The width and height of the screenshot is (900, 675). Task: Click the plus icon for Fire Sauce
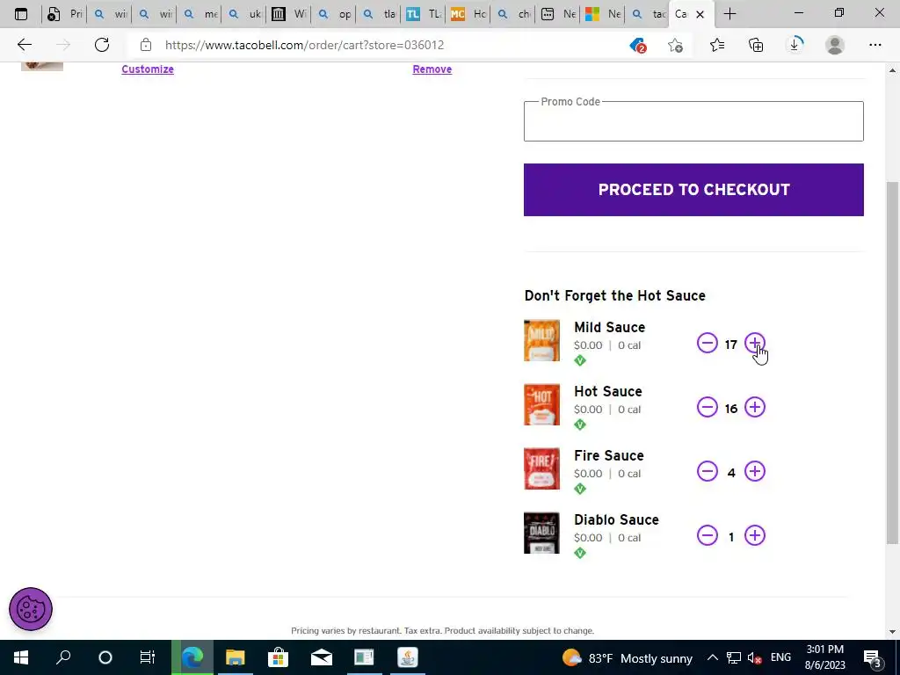coord(755,472)
